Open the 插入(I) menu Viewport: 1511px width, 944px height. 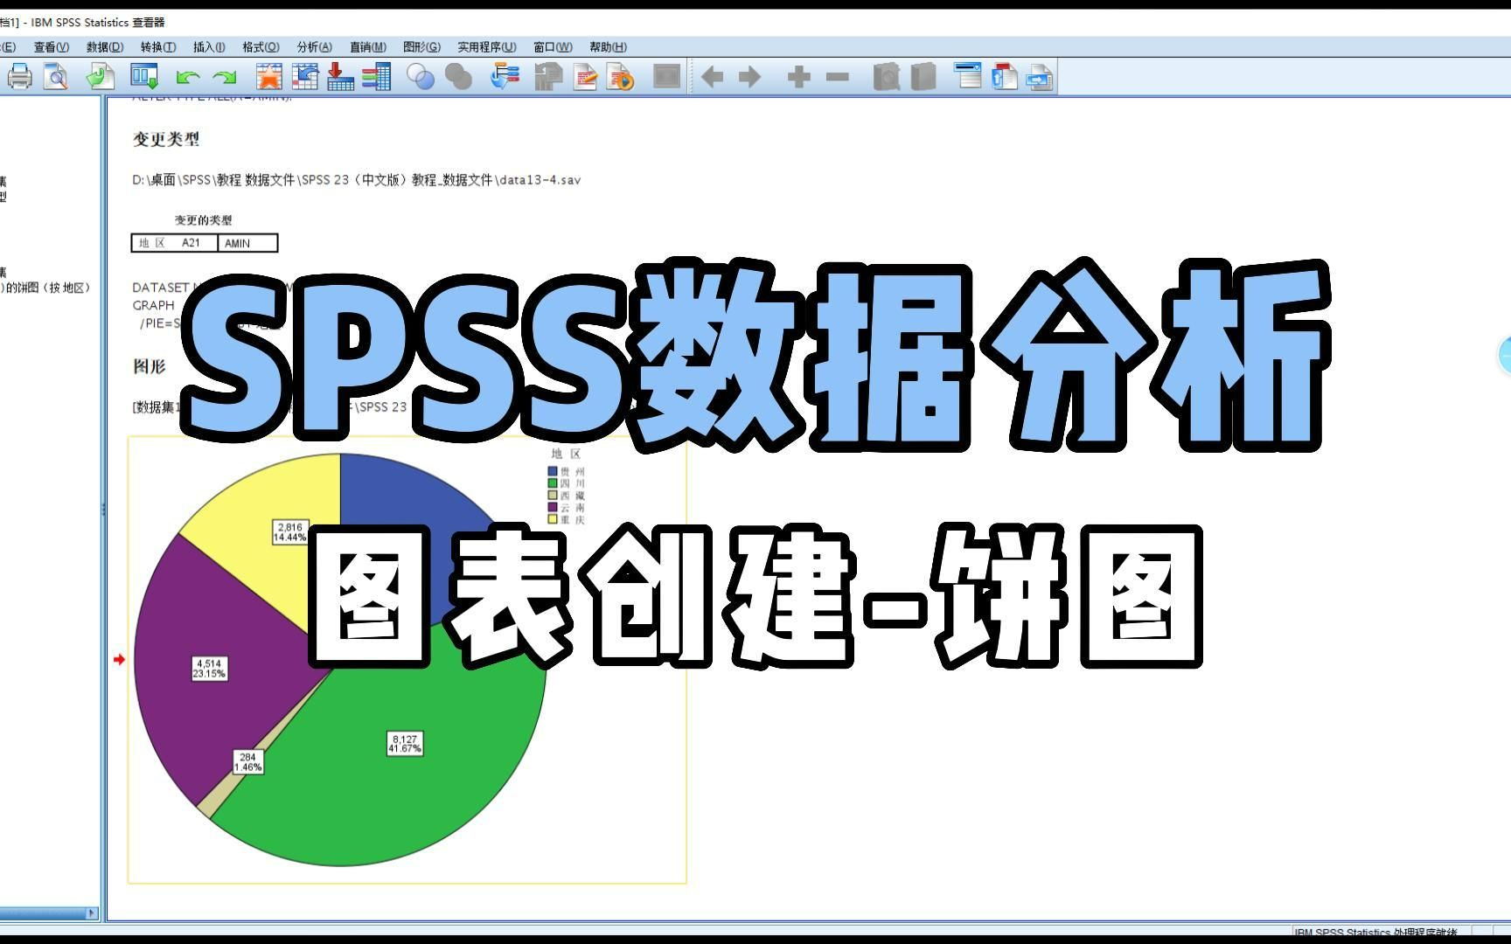pyautogui.click(x=209, y=47)
